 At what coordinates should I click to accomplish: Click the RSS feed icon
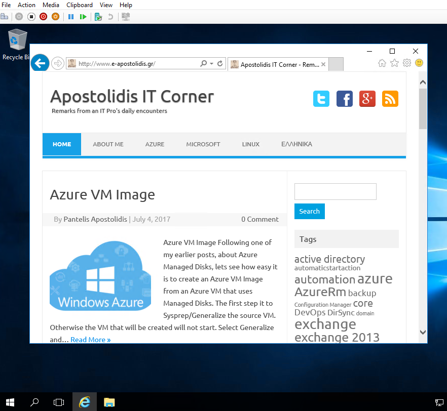[390, 99]
